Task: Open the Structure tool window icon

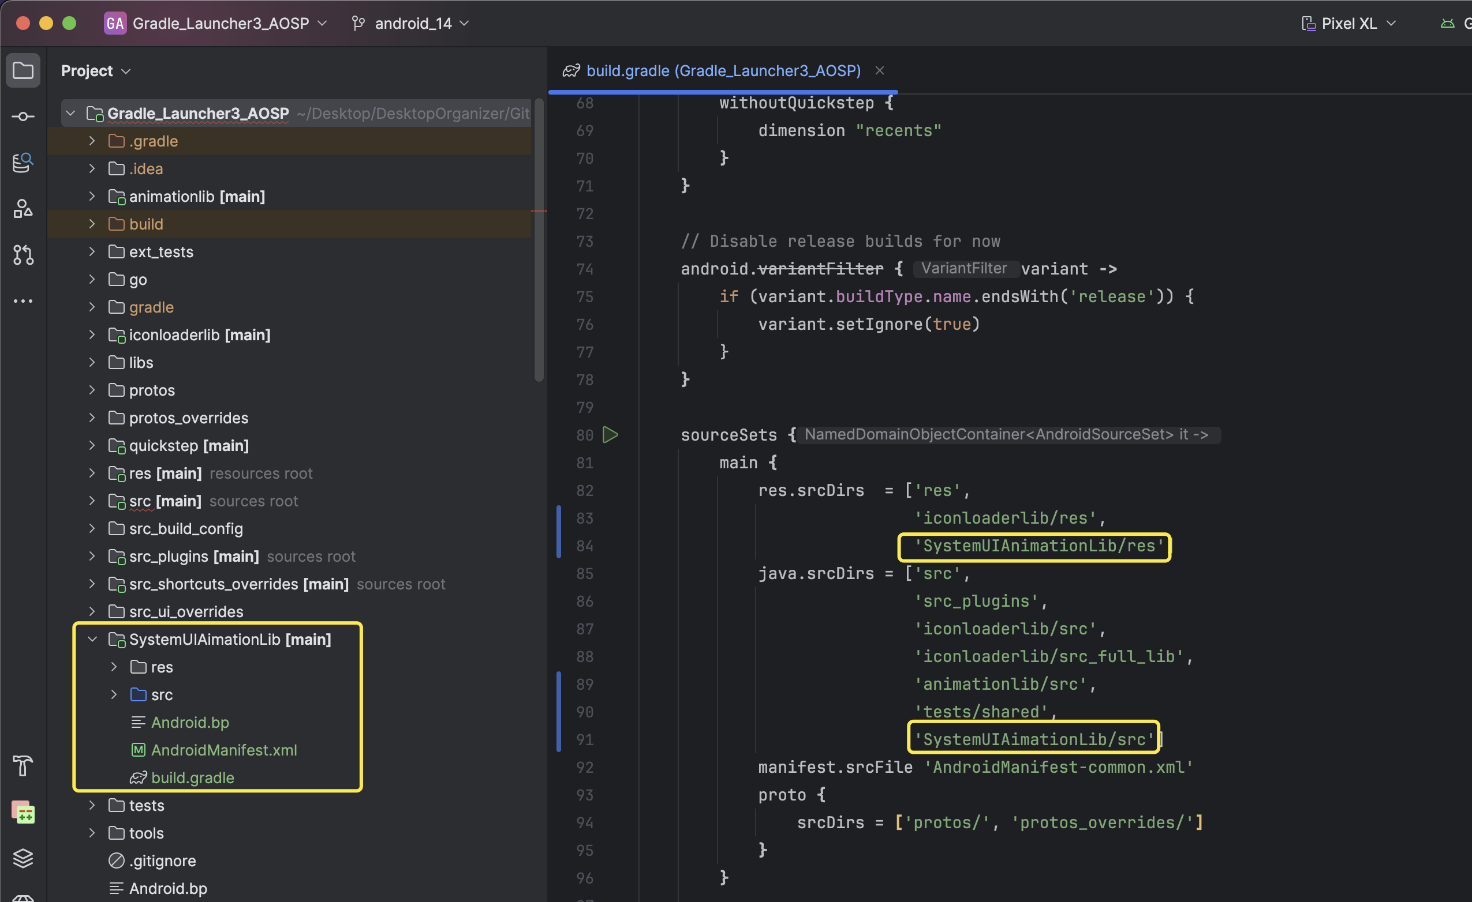Action: tap(23, 208)
